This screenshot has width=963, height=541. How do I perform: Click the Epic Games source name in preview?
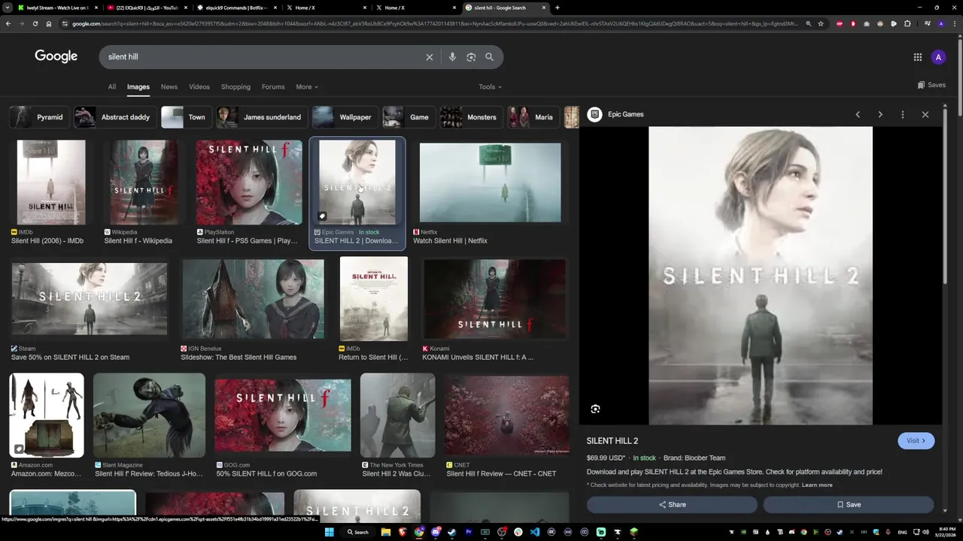pyautogui.click(x=626, y=114)
